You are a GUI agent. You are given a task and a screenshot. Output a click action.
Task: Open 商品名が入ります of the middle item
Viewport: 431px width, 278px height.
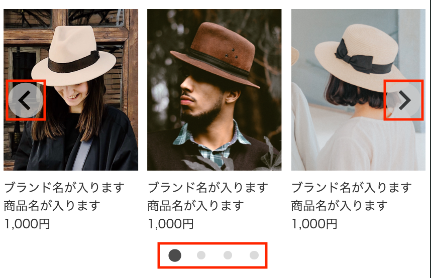(196, 206)
